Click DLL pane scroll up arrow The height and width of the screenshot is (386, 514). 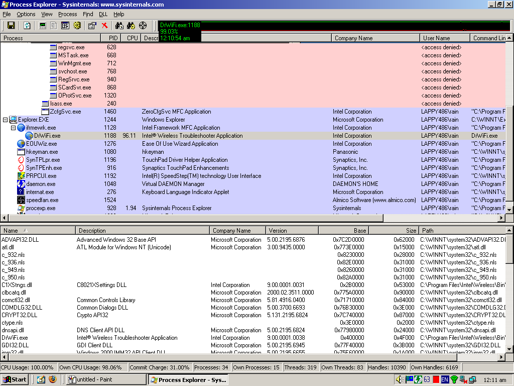coord(509,230)
